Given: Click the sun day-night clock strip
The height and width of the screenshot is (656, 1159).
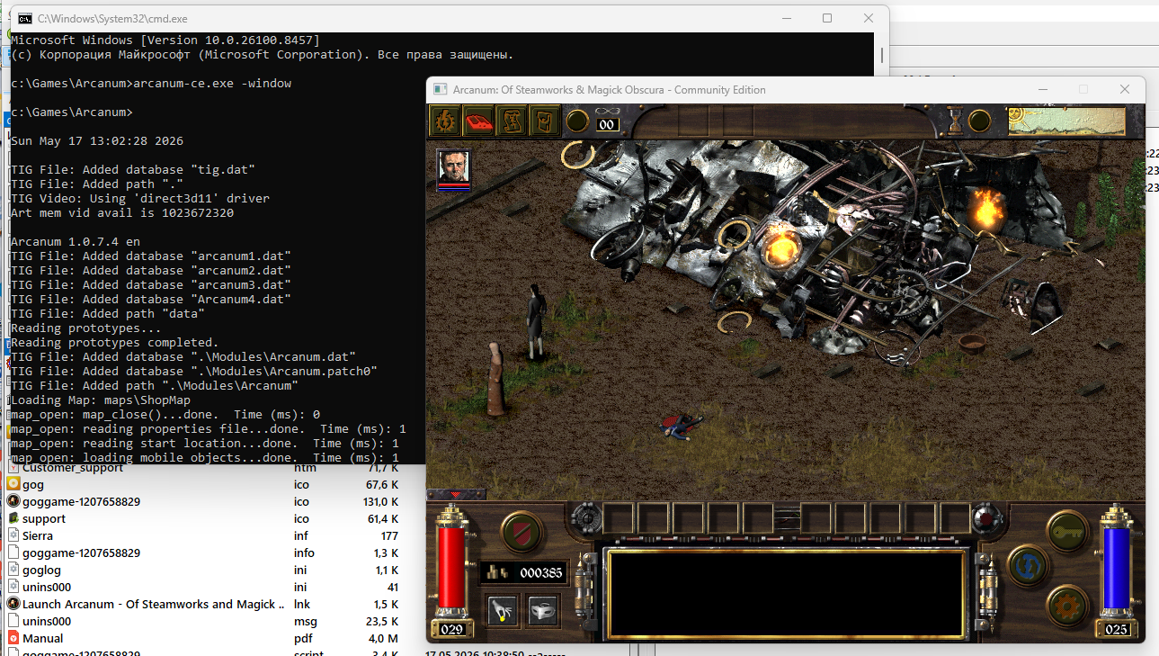Looking at the screenshot, I should tap(1066, 121).
